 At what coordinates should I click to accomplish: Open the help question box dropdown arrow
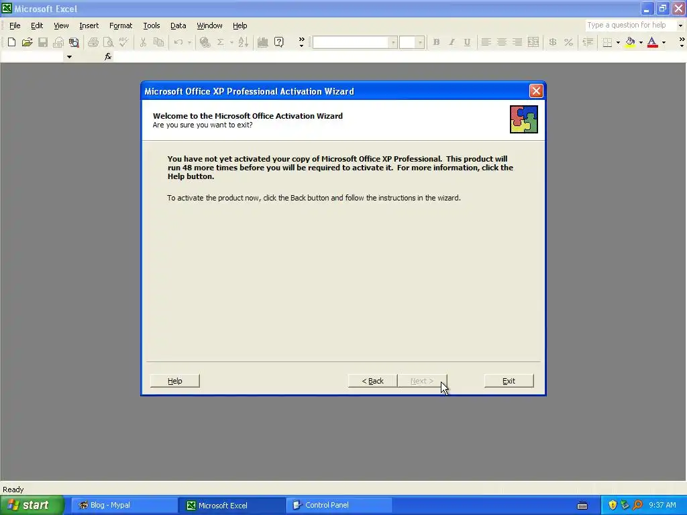point(680,25)
